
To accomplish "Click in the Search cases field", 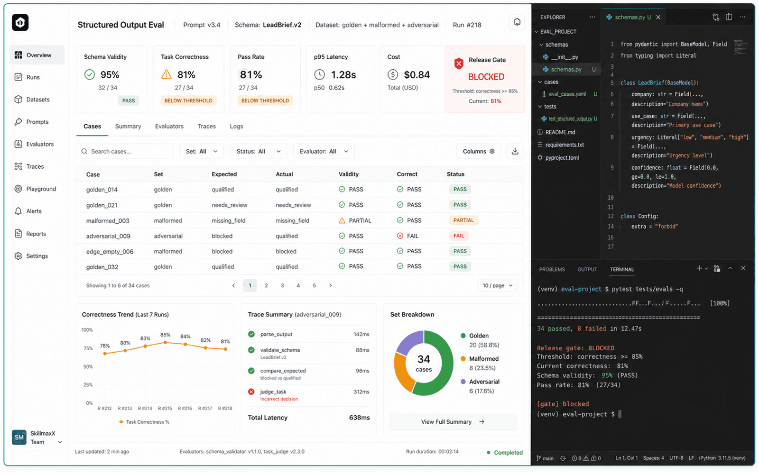I will coord(124,151).
